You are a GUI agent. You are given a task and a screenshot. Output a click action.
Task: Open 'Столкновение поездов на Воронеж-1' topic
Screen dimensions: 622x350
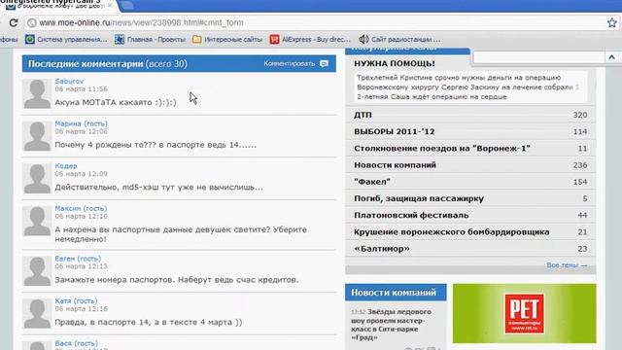click(470, 148)
